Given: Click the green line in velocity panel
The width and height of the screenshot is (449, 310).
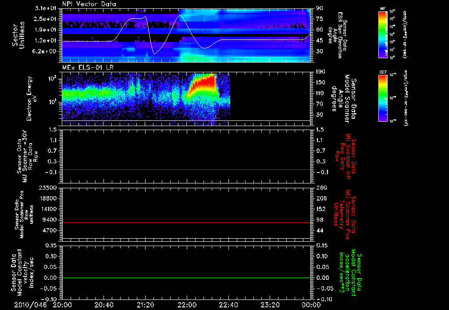Looking at the screenshot, I should (186, 278).
